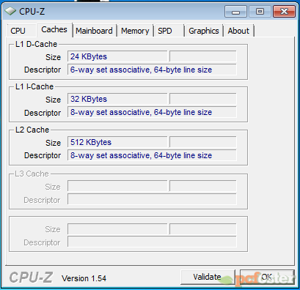This screenshot has width=300, height=290.
Task: Click the L2 Cache group label
Action: pyautogui.click(x=32, y=130)
